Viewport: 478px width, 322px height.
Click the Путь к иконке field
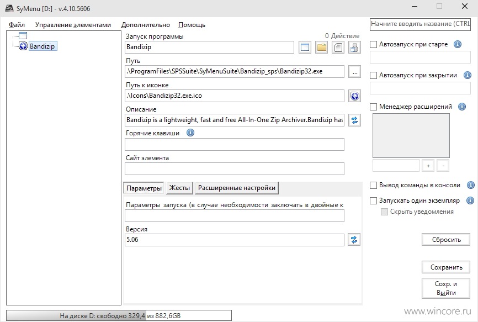[235, 96]
